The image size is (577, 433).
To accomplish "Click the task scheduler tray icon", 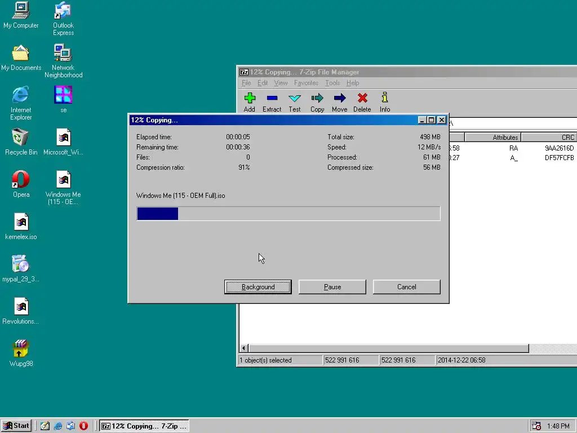I will pyautogui.click(x=536, y=426).
